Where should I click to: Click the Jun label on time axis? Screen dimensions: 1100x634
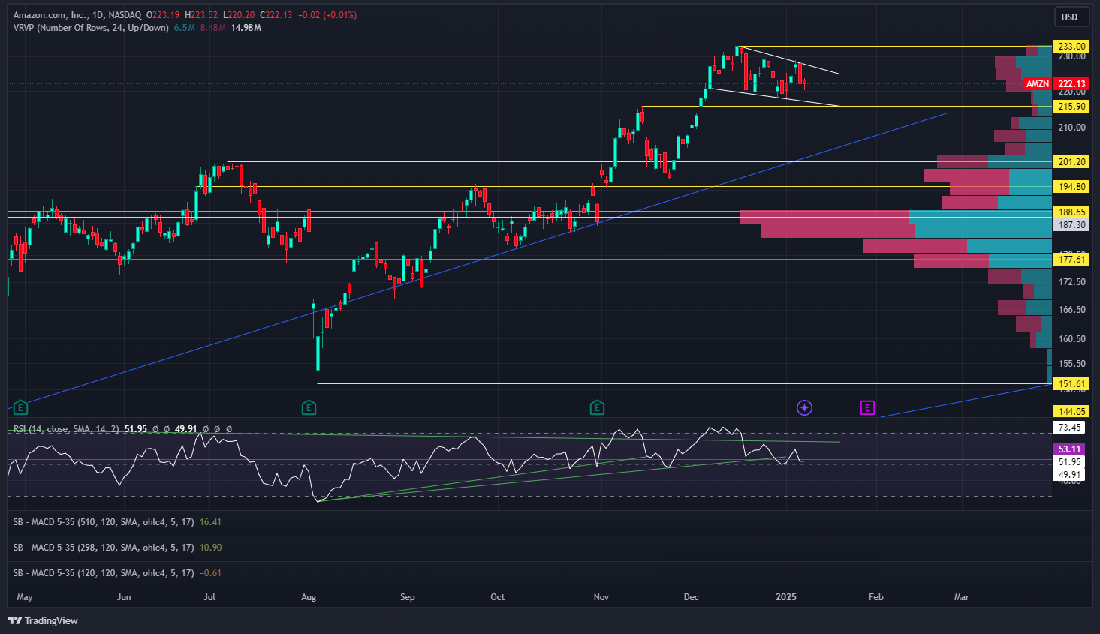(124, 598)
